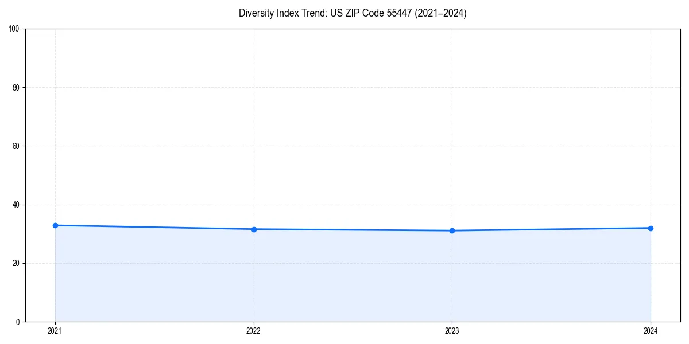Toggle the 2021 x-axis label

55,330
